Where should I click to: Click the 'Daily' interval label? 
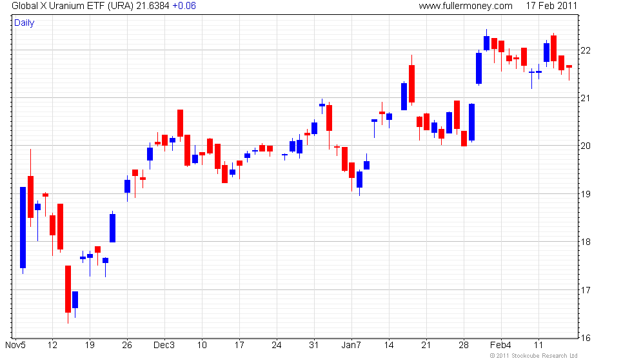coord(25,23)
